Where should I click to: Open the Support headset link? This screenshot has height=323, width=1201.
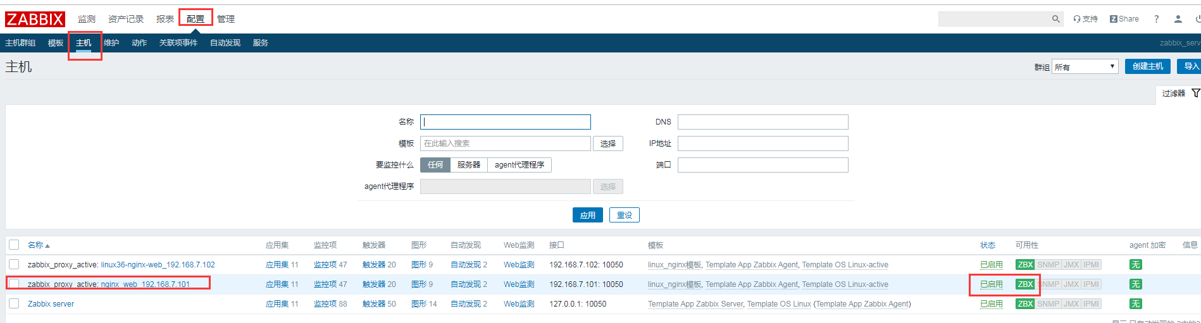(x=1085, y=19)
